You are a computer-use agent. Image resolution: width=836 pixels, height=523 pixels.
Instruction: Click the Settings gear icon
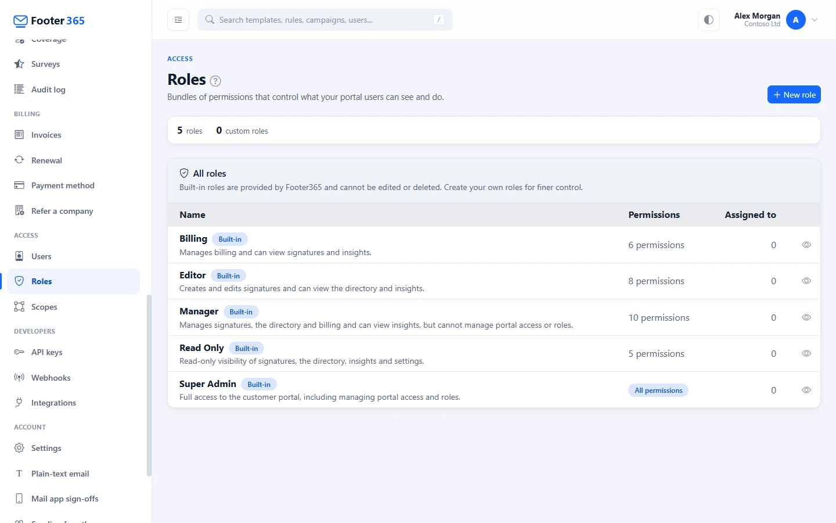pos(19,448)
